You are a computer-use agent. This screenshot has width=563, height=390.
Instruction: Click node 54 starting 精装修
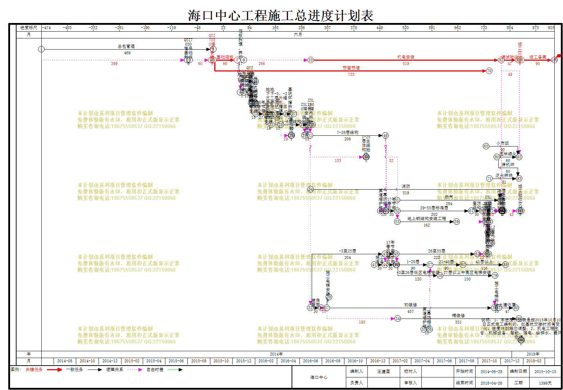pyautogui.click(x=397, y=319)
